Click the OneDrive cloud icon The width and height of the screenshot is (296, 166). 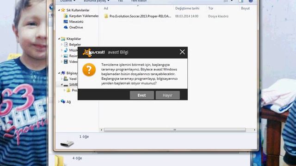(x=66, y=27)
